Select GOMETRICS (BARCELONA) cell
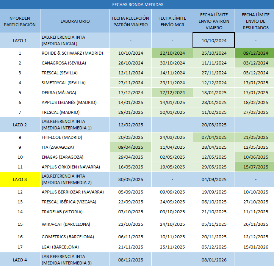274x266 pixels. (75, 237)
